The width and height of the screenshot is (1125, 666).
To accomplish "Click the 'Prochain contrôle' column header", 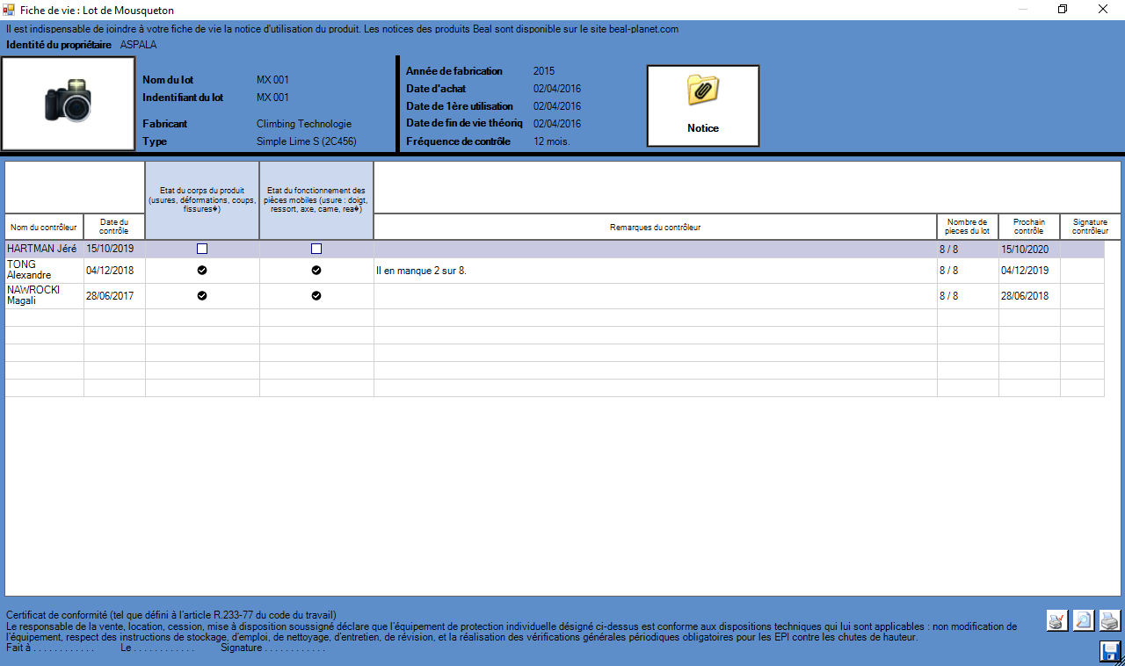I will click(x=1028, y=227).
